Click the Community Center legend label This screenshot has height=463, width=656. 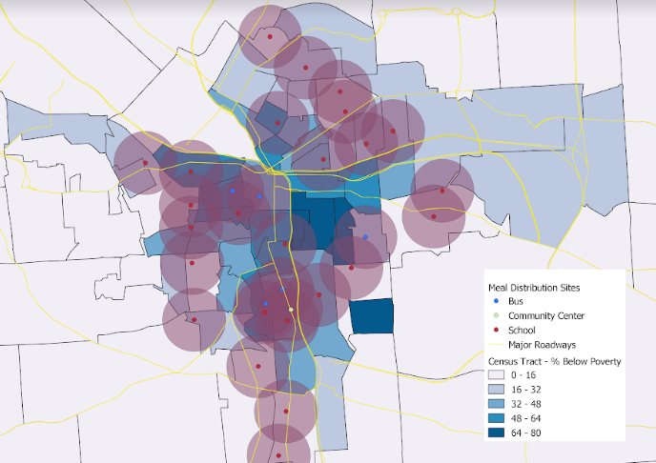[x=546, y=315]
